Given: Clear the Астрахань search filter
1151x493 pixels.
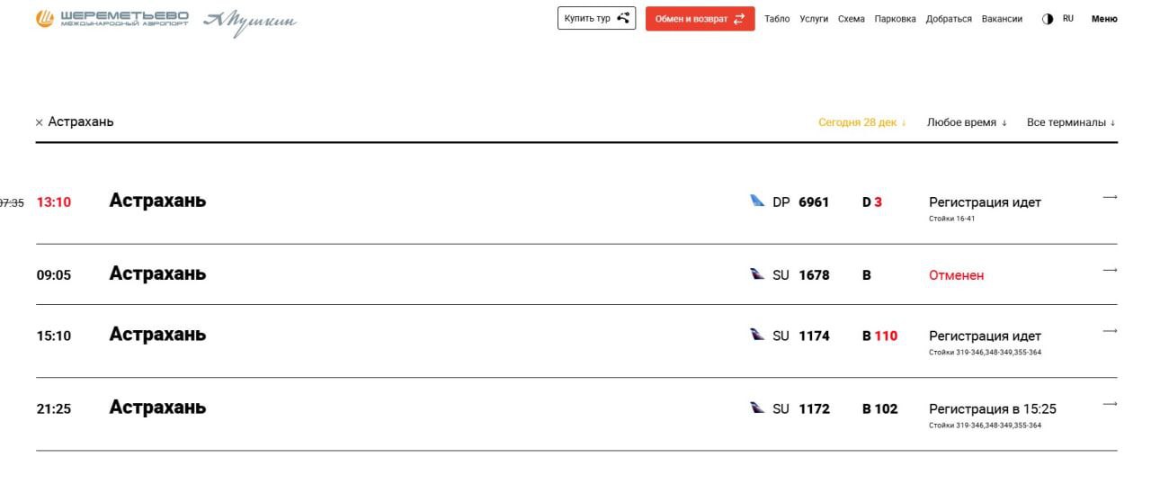Looking at the screenshot, I should 40,122.
